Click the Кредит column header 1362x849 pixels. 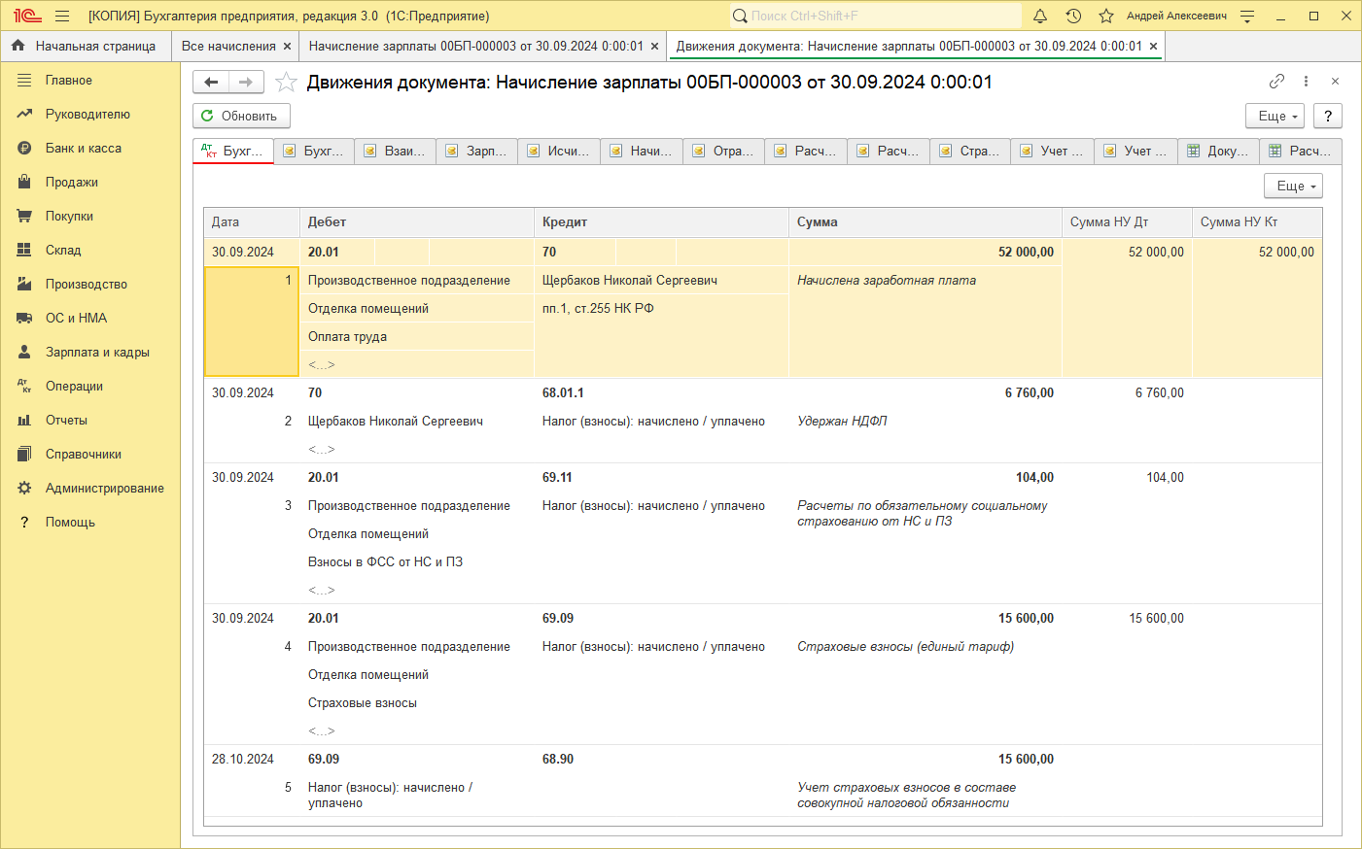click(x=661, y=222)
